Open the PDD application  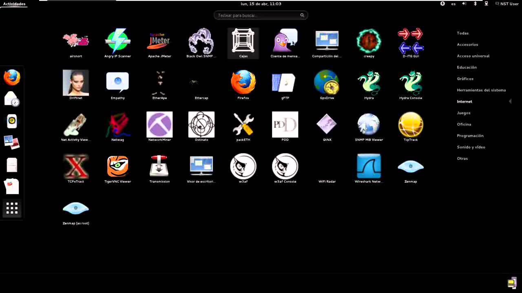(x=285, y=127)
